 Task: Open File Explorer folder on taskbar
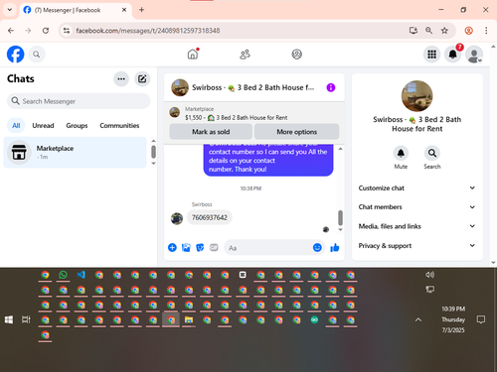click(x=189, y=319)
